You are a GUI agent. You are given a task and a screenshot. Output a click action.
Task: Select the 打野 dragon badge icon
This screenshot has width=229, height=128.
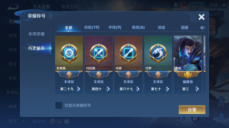tap(158, 53)
